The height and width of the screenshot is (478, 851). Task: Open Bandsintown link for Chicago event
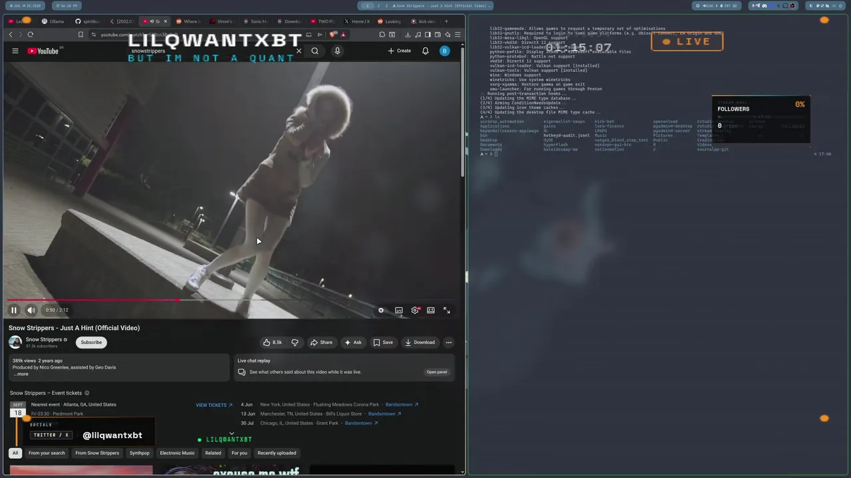click(x=362, y=423)
